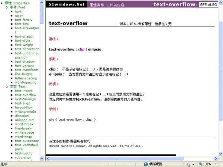
Task: Open the direction property link
Action: pyautogui.click(x=22, y=116)
